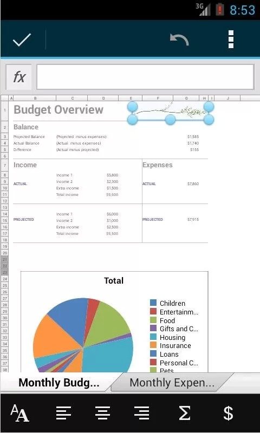Select row 7 header
The image size is (260, 433).
(5, 165)
